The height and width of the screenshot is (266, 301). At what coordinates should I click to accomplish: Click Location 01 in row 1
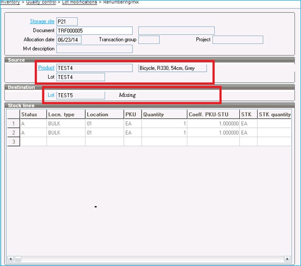click(x=105, y=123)
